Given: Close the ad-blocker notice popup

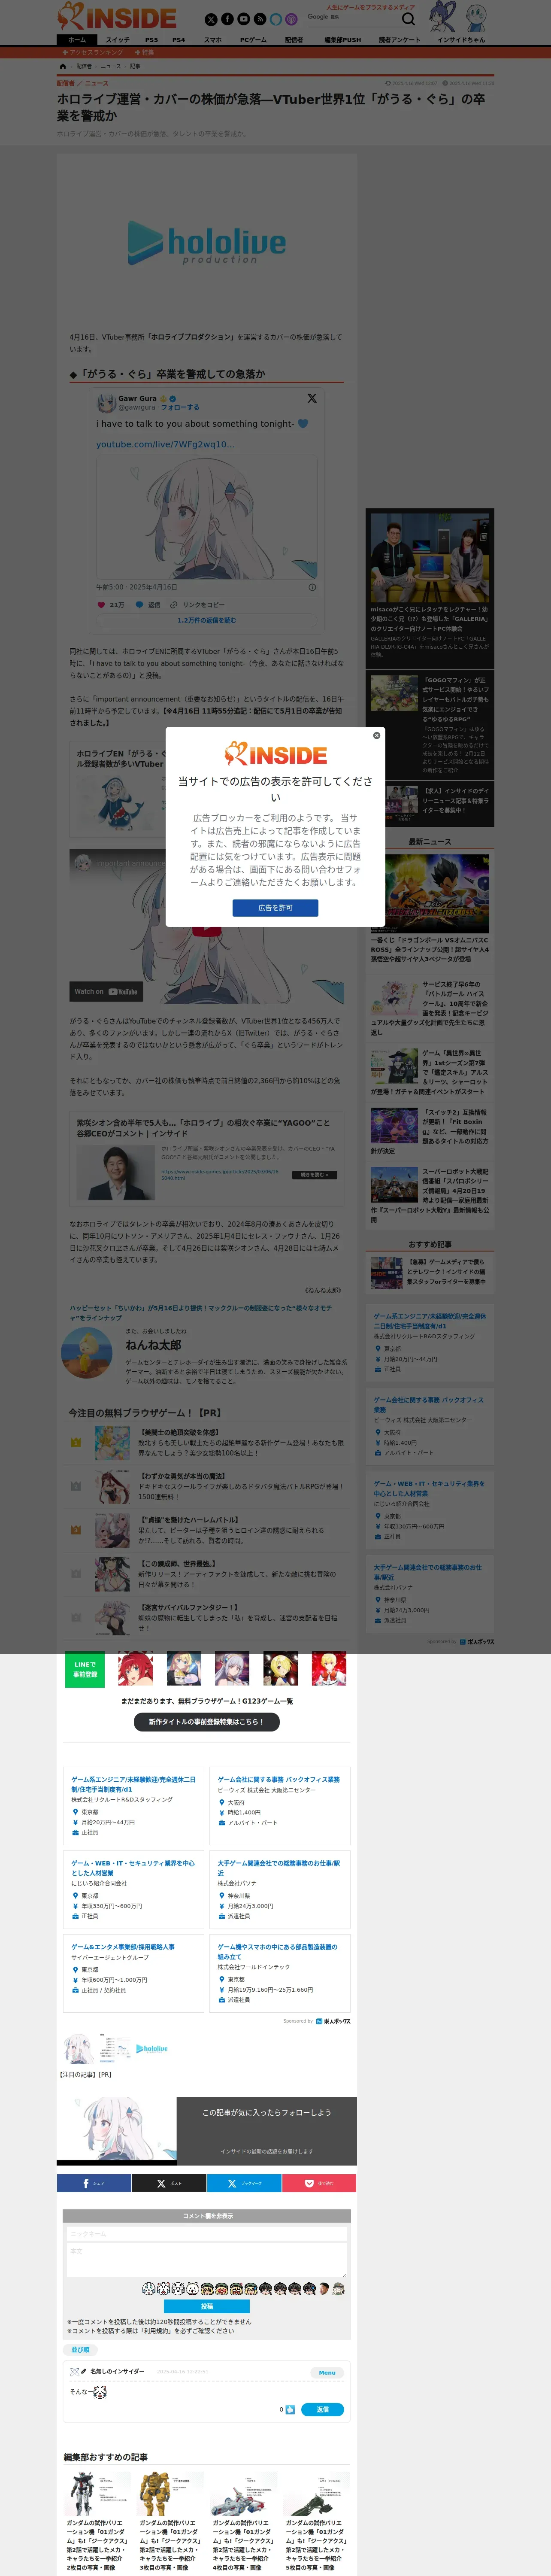Looking at the screenshot, I should (x=376, y=735).
